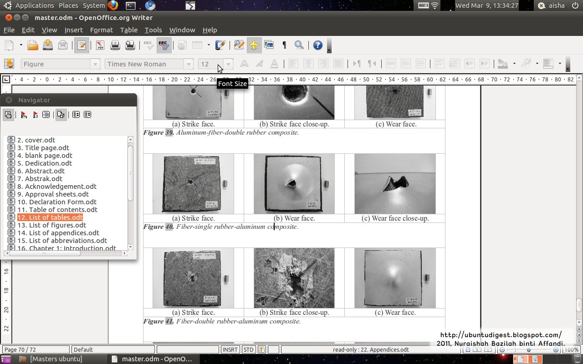Image resolution: width=583 pixels, height=364 pixels.
Task: Adjust the status bar zoom slider
Action: pos(529,350)
